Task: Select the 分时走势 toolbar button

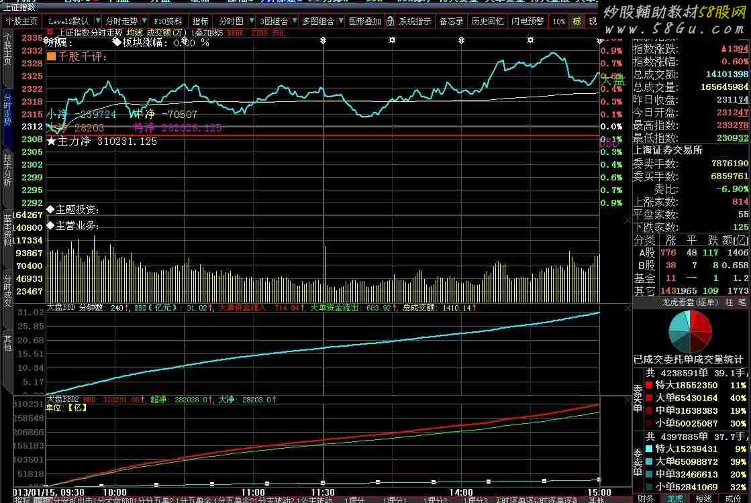Action: (121, 21)
